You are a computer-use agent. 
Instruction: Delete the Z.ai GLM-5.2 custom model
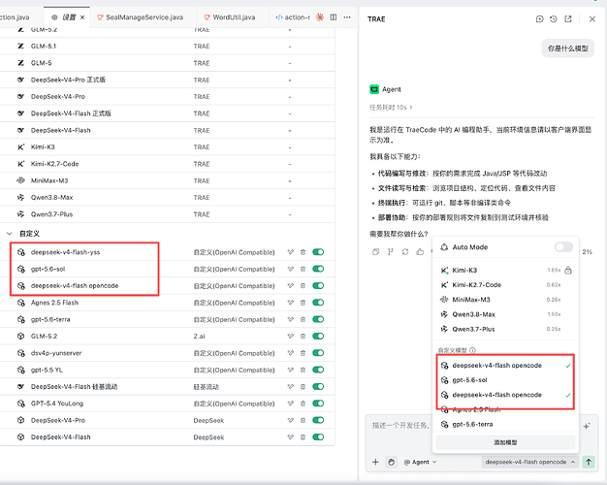click(x=303, y=337)
